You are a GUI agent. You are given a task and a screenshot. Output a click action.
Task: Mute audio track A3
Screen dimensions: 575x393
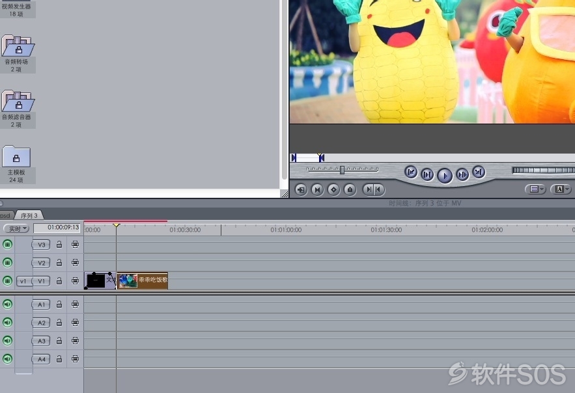pos(7,341)
